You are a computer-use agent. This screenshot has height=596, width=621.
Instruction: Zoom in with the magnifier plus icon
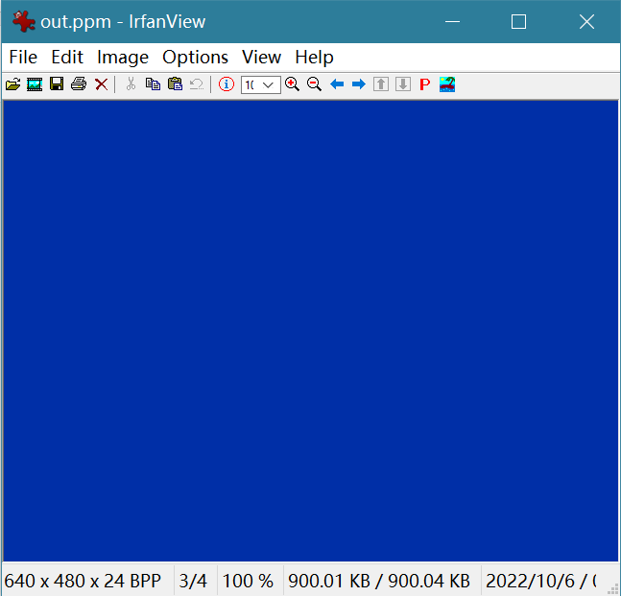293,84
